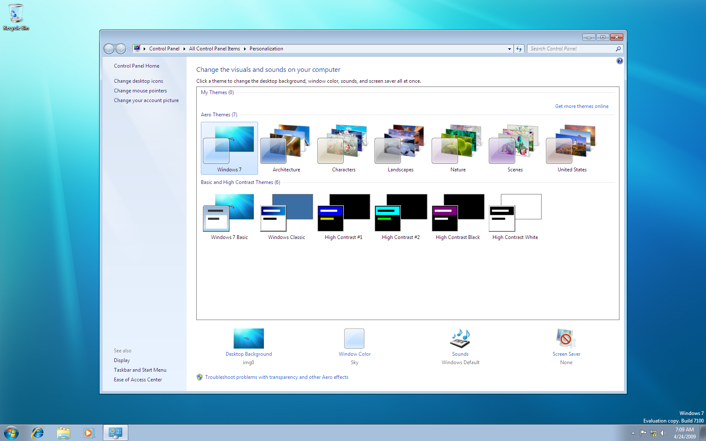Open the address bar dropdown
This screenshot has height=441, width=706.
click(x=509, y=49)
